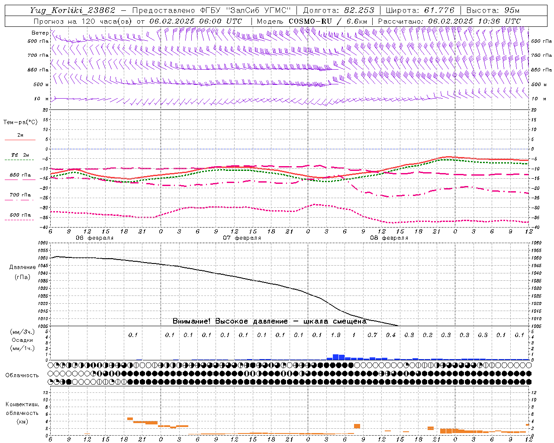Click the 06 февраля date label
Viewport: 554px width, 443px height.
(x=95, y=238)
